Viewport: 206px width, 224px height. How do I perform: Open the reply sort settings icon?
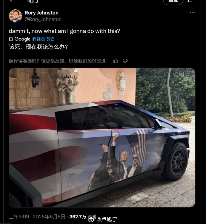point(189,1)
